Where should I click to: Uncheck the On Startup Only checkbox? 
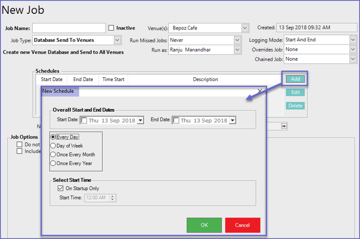(60, 189)
